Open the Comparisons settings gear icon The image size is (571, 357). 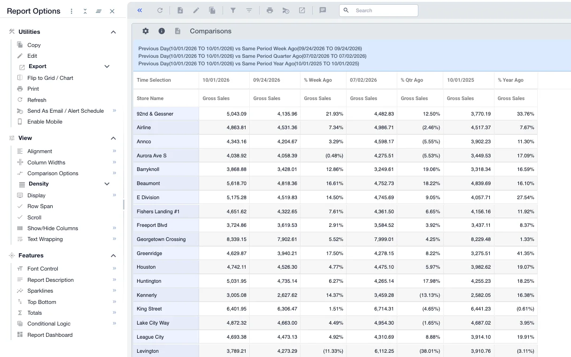coord(146,31)
